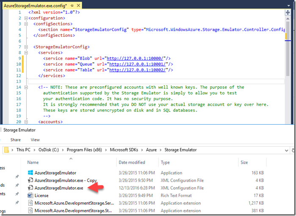Expand the chevron after Microsoft SDKs breadcrumb
296x216 pixels.
click(142, 150)
